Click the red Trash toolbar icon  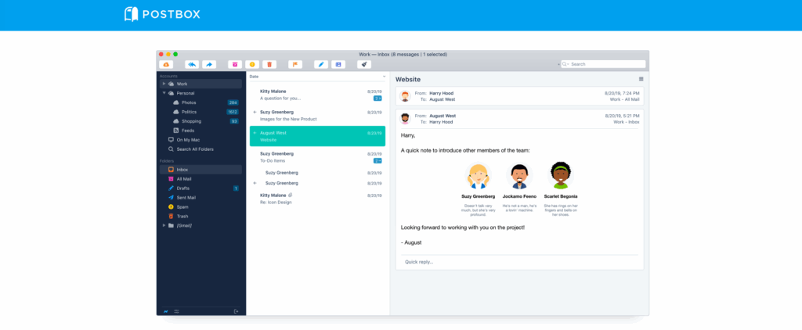(269, 64)
